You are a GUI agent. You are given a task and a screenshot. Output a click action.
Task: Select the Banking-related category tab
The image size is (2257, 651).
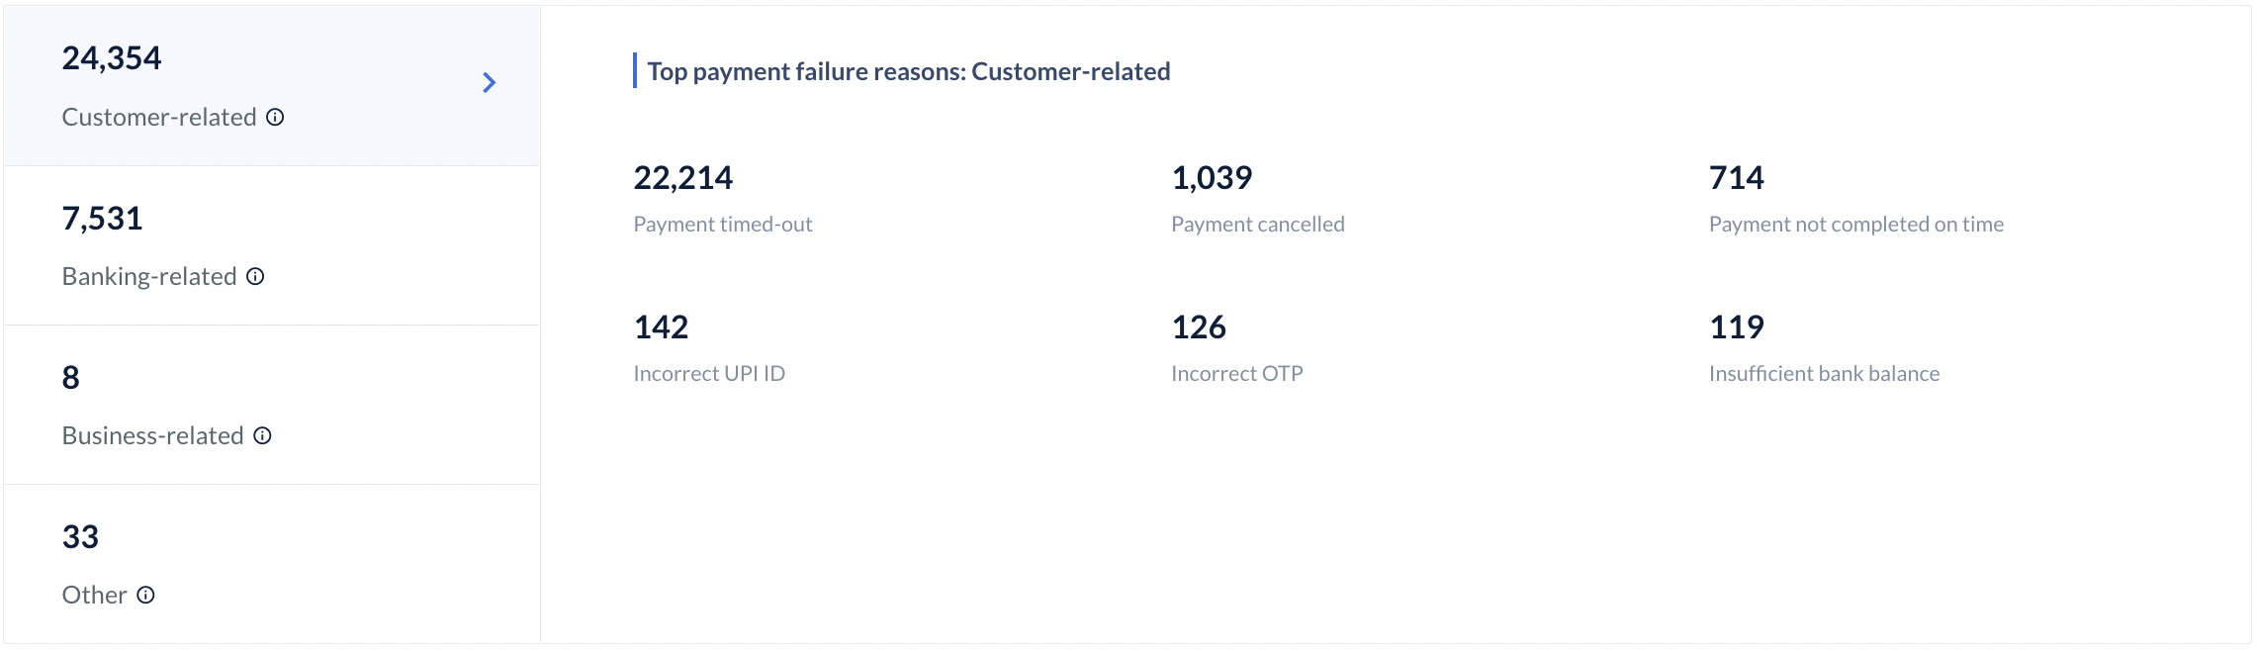pos(272,246)
